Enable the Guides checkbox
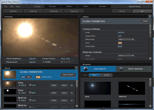This screenshot has height=110, width=154. click(x=44, y=62)
